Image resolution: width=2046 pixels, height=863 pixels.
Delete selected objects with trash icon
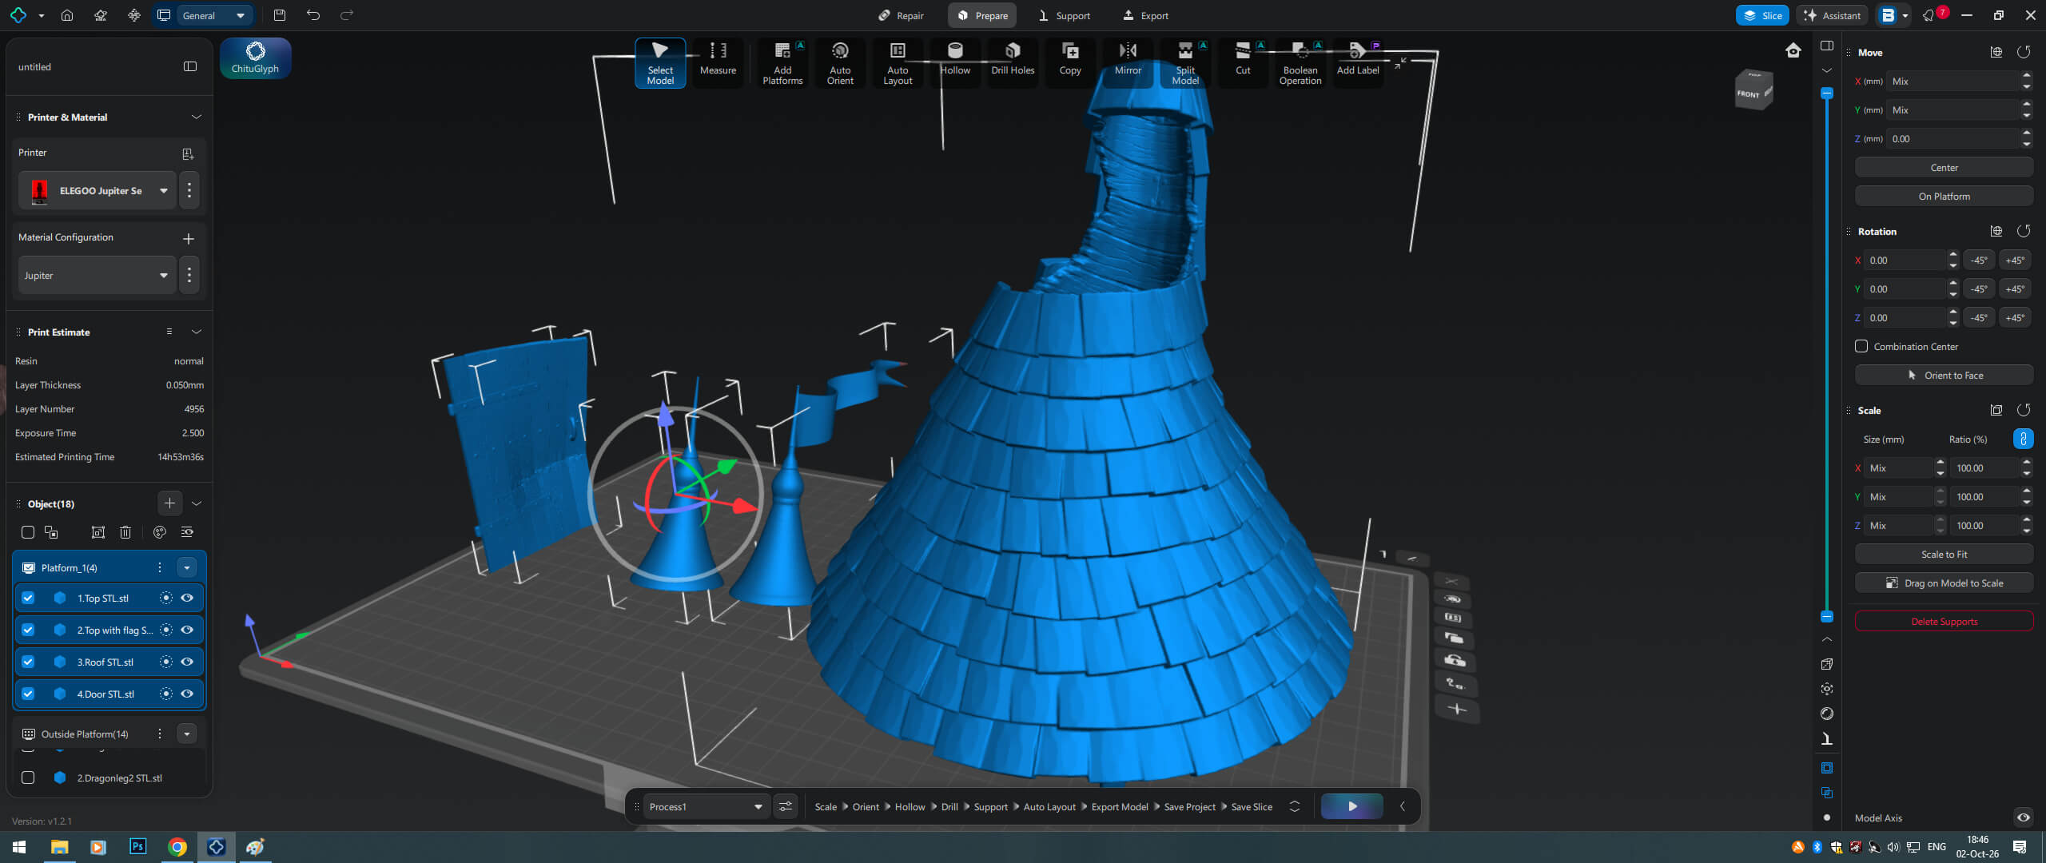click(125, 532)
